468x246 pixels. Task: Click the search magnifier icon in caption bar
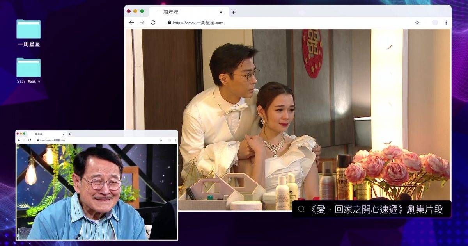click(301, 209)
